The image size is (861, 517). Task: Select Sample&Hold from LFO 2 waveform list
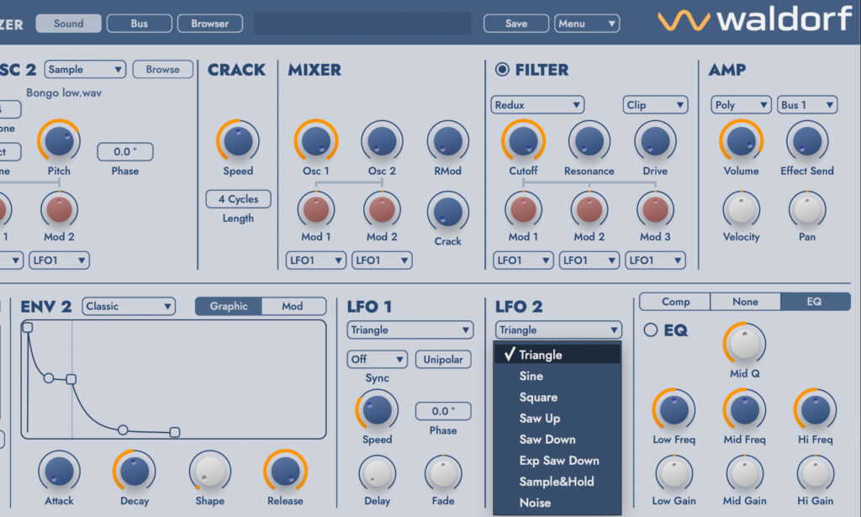click(556, 482)
